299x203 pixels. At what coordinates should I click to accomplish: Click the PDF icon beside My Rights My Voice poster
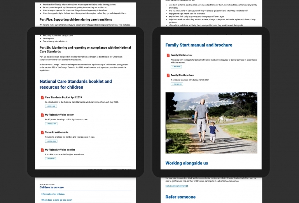[x=42, y=115]
